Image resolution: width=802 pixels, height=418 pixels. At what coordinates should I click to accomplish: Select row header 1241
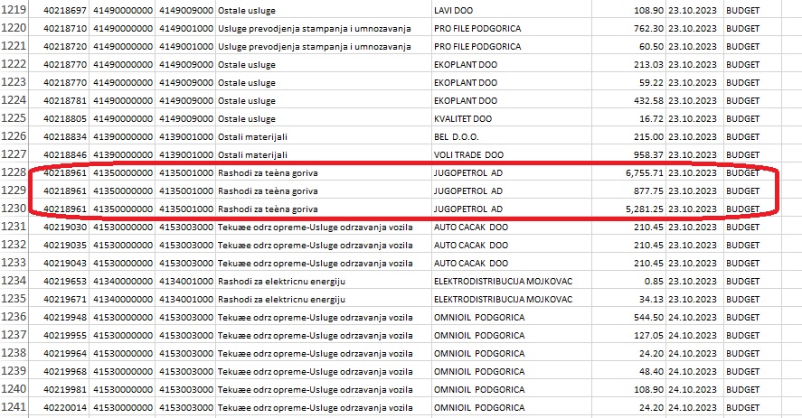[x=14, y=407]
